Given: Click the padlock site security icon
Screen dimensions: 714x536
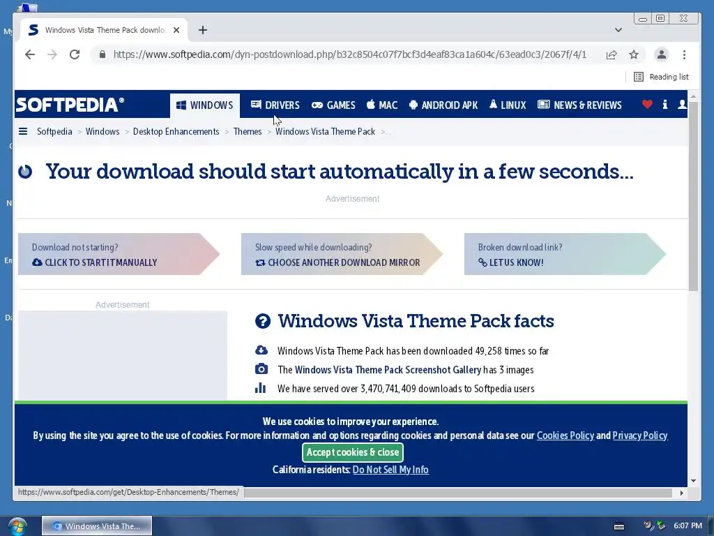Looking at the screenshot, I should pyautogui.click(x=102, y=54).
